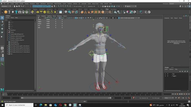The height and width of the screenshot is (107, 191).
Task: Toggle the auto keyframe red key button
Action: coord(134,98)
